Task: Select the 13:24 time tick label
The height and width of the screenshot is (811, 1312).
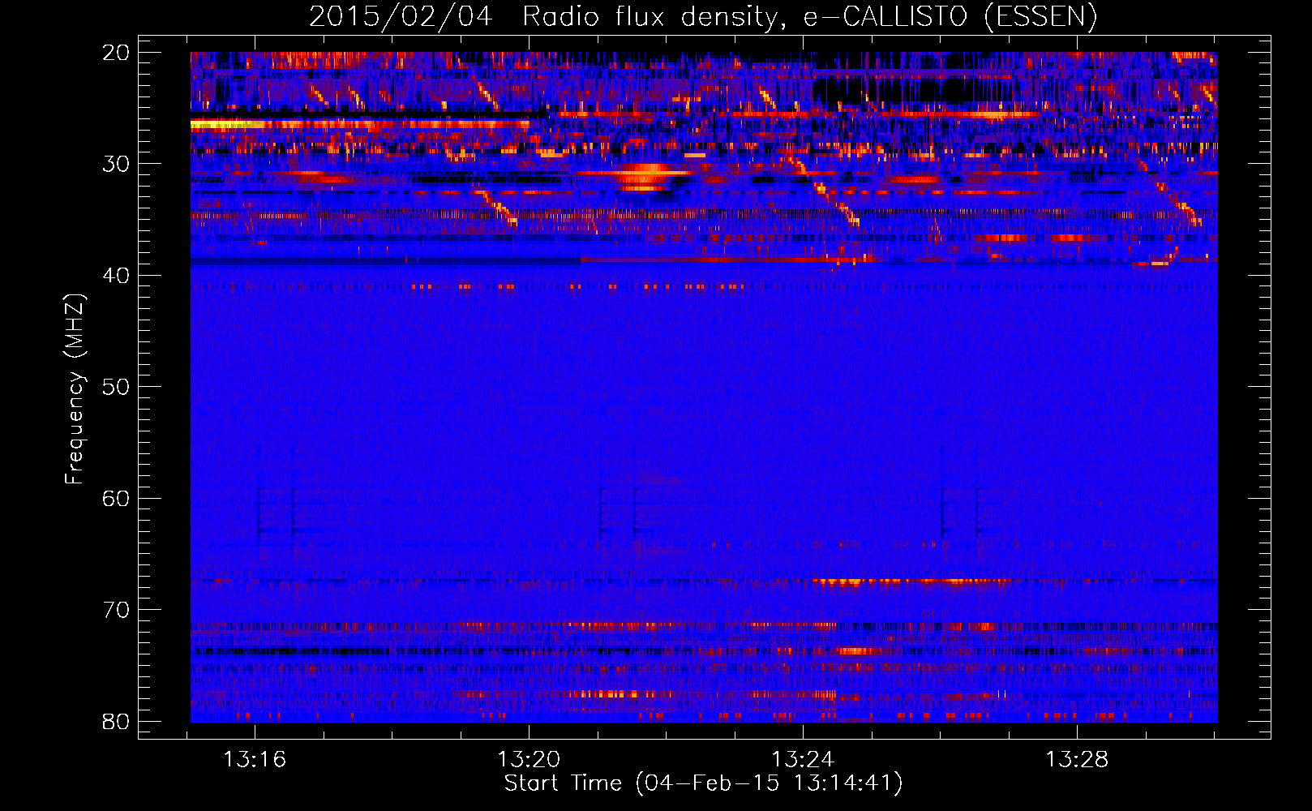Action: point(803,760)
